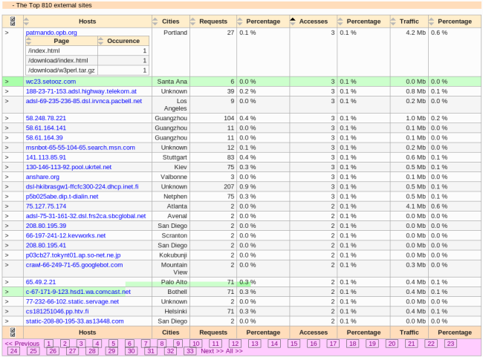This screenshot has width=483, height=357.
Task: Sort the table by the Hosts column arrows
Action: tap(26, 22)
